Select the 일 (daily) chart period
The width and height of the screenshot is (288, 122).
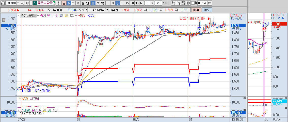63,3
